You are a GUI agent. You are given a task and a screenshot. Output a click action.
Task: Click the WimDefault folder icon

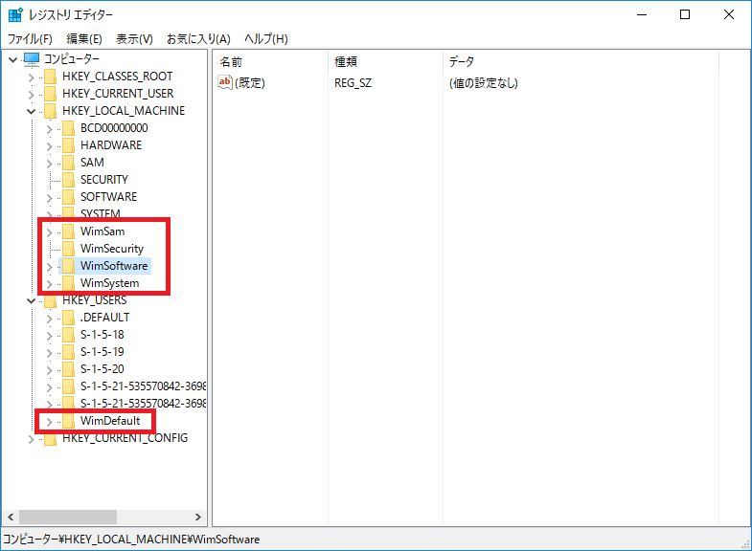point(69,421)
